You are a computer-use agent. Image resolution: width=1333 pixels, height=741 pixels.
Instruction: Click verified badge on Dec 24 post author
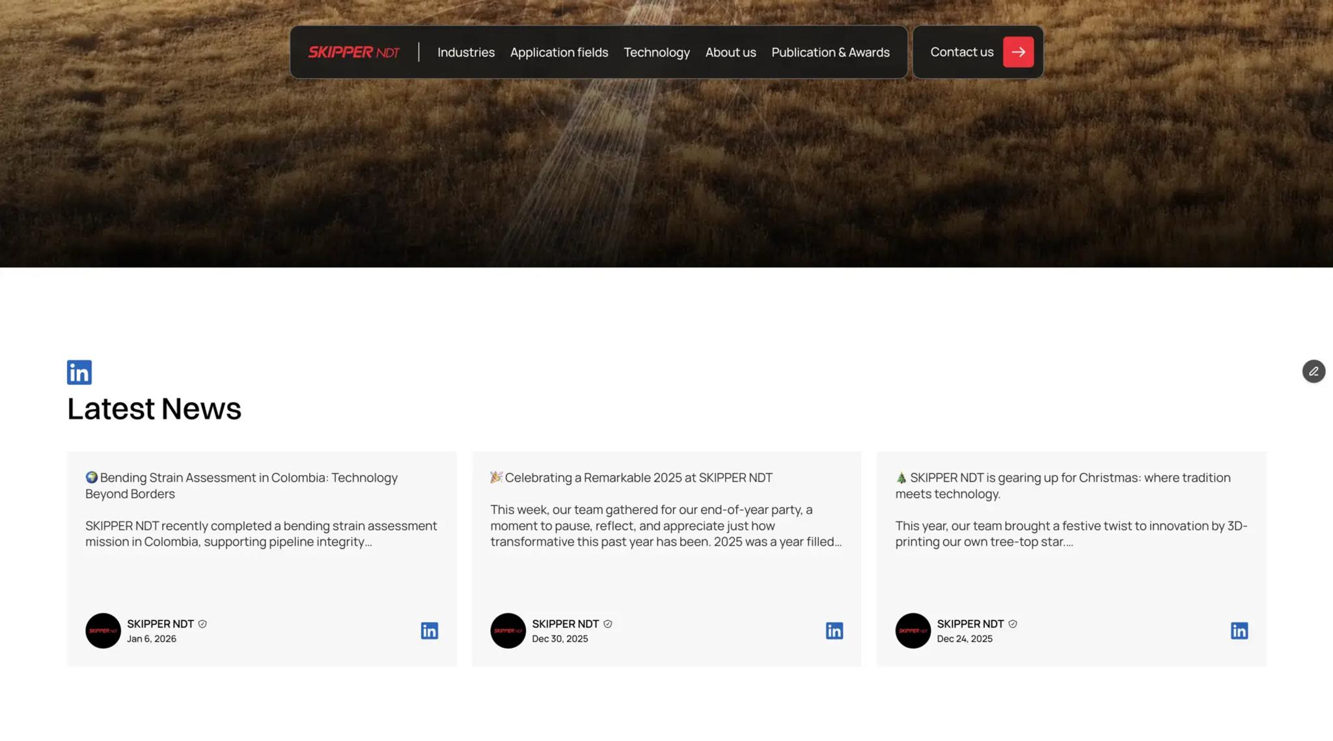coord(1012,624)
